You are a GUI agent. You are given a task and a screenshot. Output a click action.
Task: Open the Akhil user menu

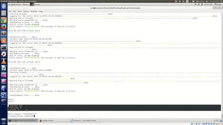pos(218,5)
